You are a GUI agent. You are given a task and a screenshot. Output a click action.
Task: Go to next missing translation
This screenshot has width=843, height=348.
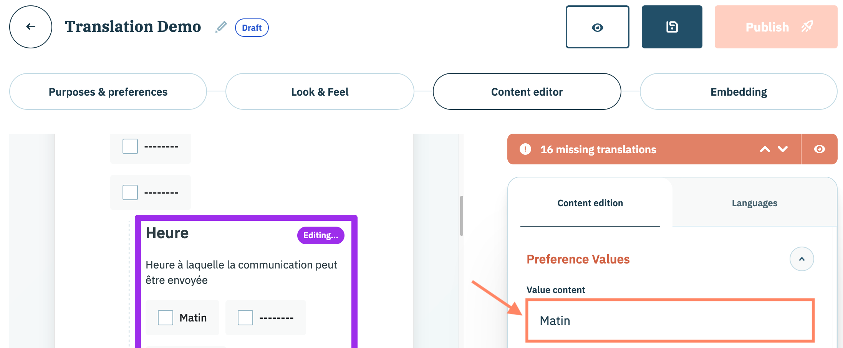(783, 149)
